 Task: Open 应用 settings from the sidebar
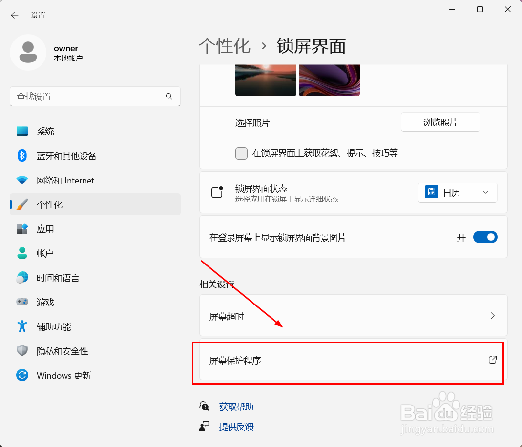click(45, 228)
